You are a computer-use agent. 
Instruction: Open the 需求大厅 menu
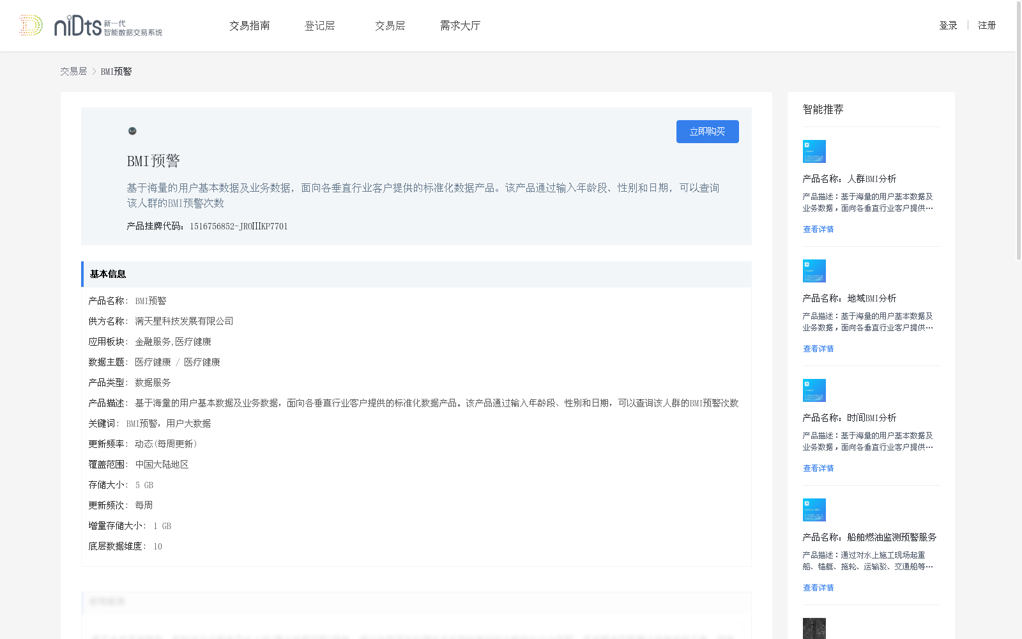[460, 26]
